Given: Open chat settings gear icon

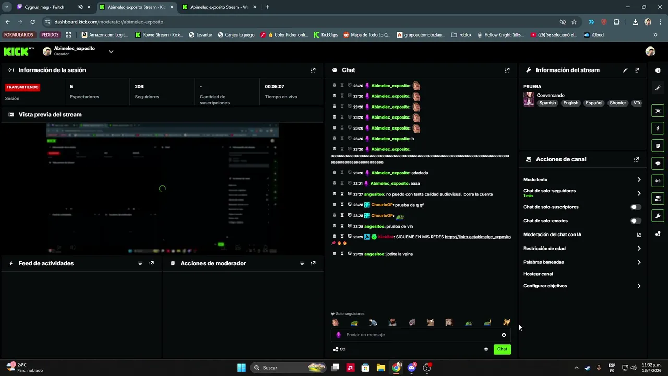Looking at the screenshot, I should 486,349.
